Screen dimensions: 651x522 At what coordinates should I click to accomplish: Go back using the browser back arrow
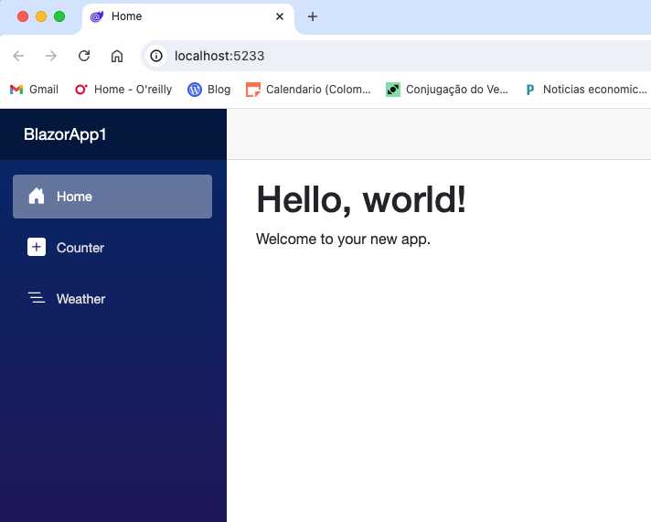[18, 56]
